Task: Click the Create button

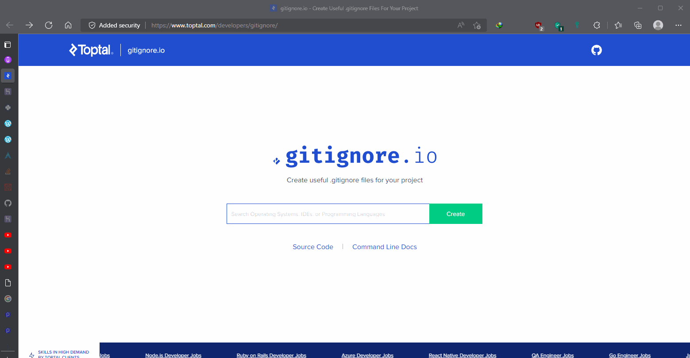Action: [x=455, y=214]
